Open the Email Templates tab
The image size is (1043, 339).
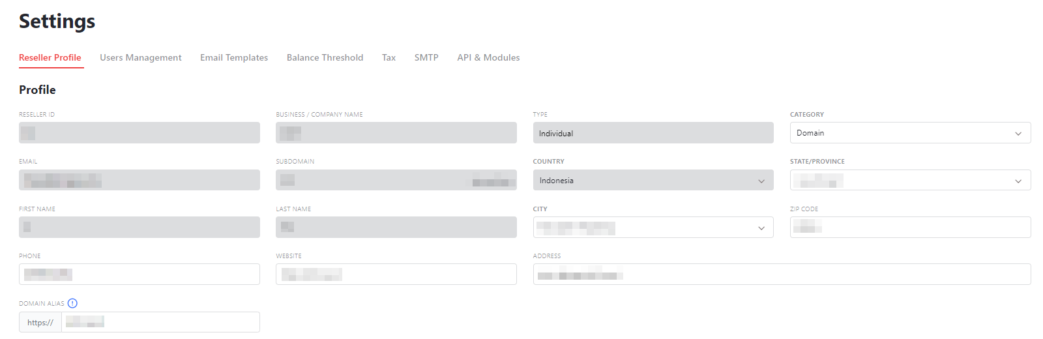pos(234,57)
